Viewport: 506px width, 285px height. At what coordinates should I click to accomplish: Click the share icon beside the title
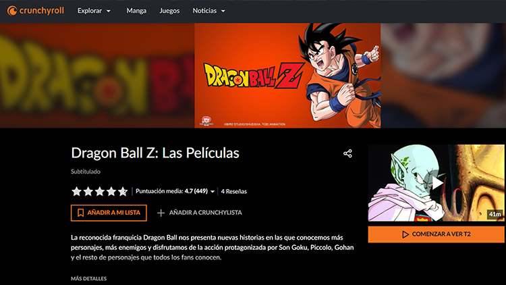[347, 153]
